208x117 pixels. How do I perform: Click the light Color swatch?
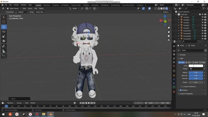196,66
